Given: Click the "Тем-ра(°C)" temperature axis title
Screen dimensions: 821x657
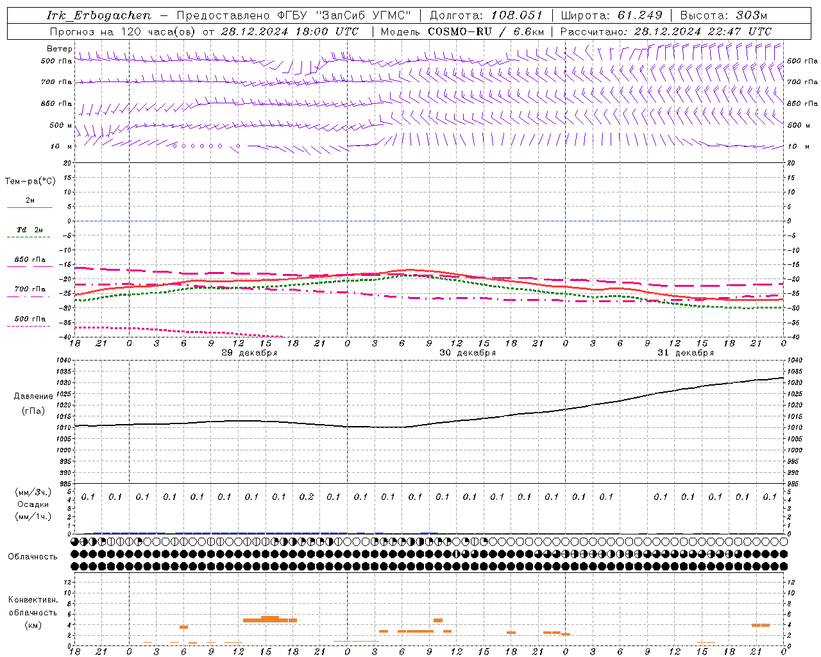Looking at the screenshot, I should click(x=30, y=182).
